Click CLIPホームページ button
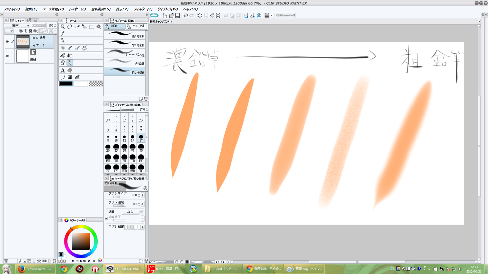The height and width of the screenshot is (274, 488). click(285, 15)
